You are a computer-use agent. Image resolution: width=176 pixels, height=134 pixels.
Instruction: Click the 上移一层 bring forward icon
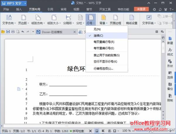tap(159, 16)
